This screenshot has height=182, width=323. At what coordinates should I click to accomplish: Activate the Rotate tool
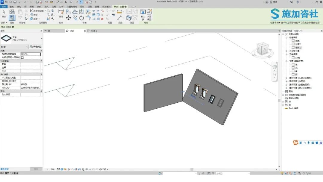[x=82, y=18]
